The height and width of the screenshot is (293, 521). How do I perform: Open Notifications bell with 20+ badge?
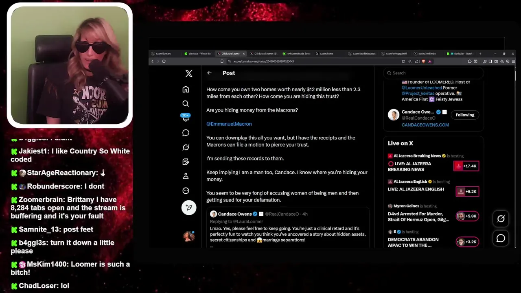(186, 118)
